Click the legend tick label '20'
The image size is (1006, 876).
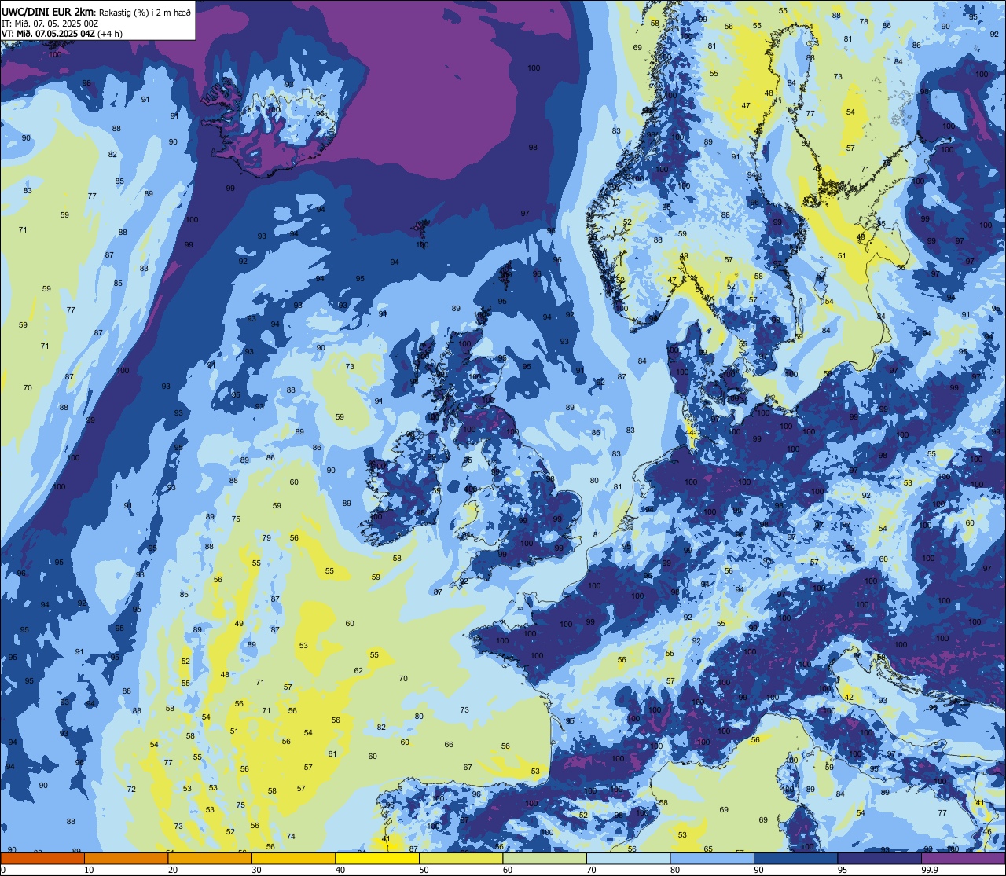(173, 870)
